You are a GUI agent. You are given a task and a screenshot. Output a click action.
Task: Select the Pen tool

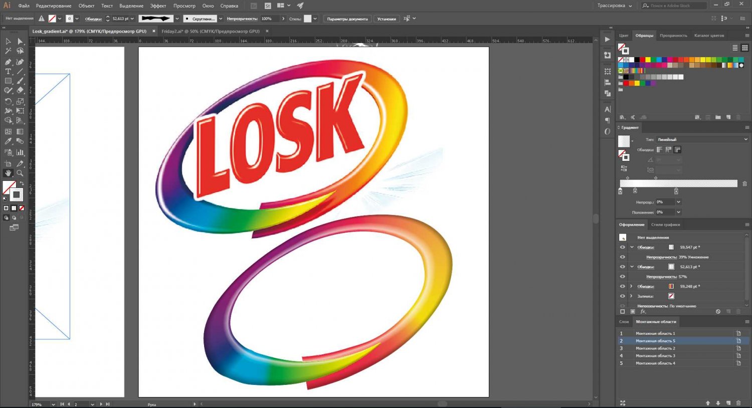coord(8,62)
